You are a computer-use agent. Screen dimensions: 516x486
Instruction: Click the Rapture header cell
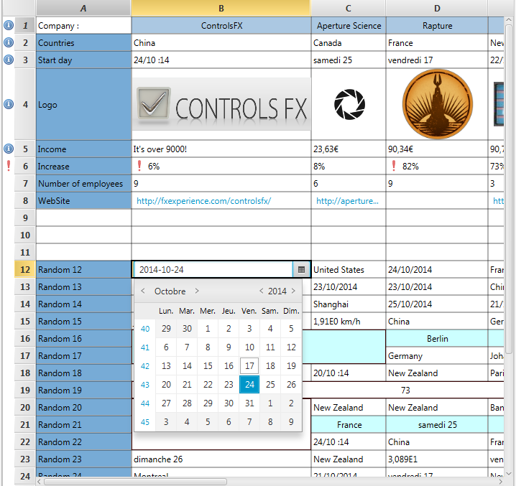(x=437, y=25)
